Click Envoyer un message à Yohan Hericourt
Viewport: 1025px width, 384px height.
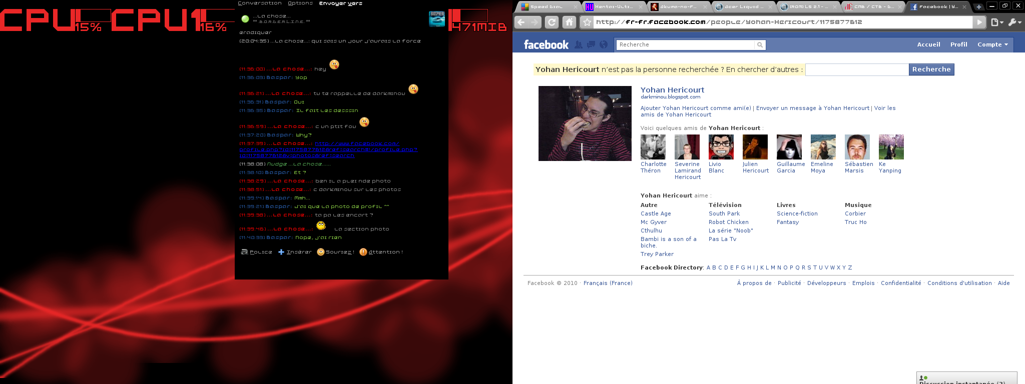813,108
